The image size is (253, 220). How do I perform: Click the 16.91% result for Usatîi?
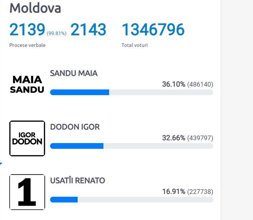point(174,191)
